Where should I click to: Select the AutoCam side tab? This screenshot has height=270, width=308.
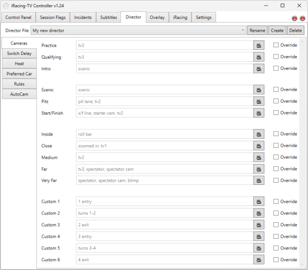[19, 94]
